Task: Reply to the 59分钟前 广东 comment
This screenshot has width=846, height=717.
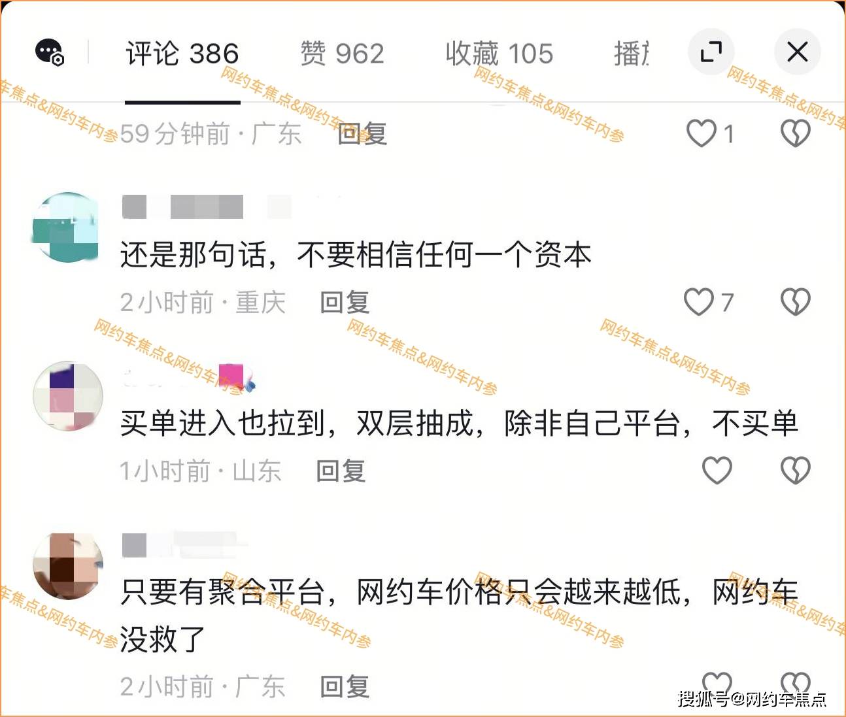Action: [x=363, y=134]
